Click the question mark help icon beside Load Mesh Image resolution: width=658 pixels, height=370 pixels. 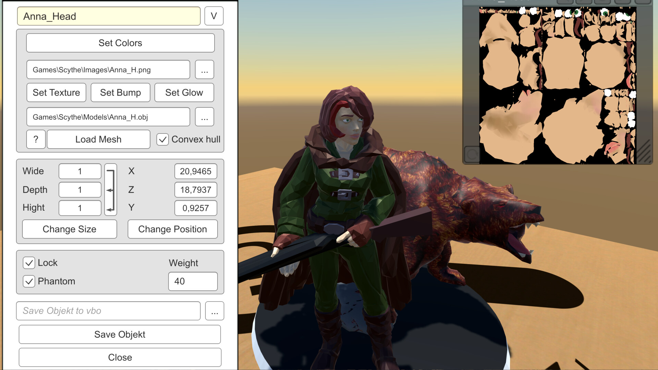click(36, 139)
